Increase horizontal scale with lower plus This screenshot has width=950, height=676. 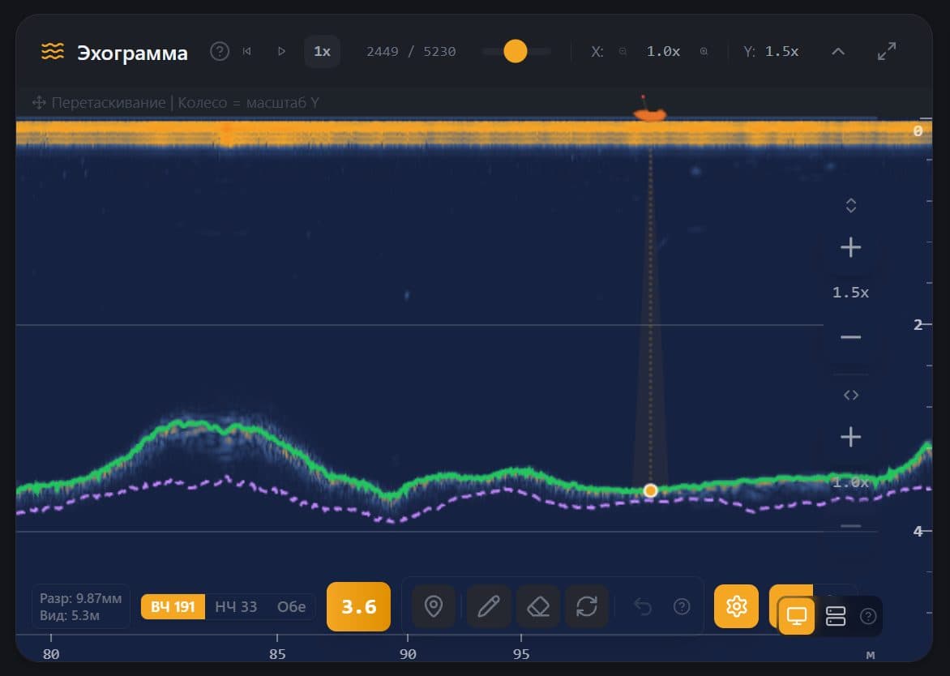coord(850,437)
